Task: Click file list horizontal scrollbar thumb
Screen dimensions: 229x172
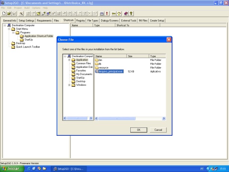Action: tap(117, 118)
